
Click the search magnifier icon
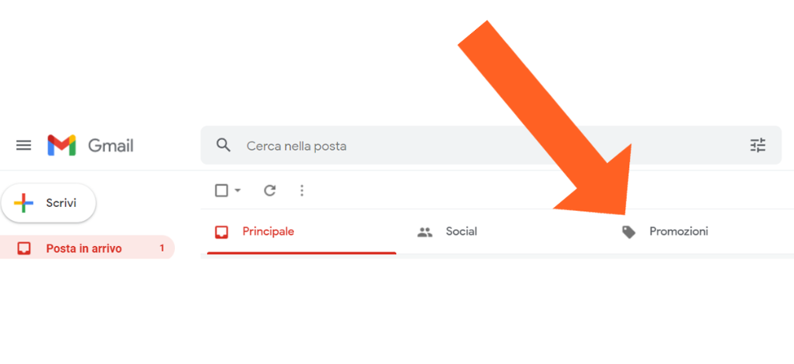[224, 145]
